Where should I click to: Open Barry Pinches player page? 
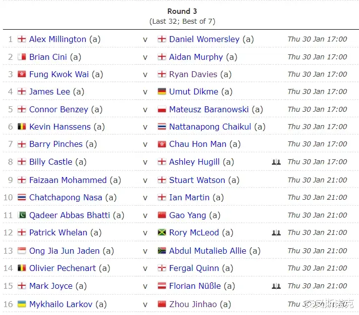pyautogui.click(x=56, y=144)
